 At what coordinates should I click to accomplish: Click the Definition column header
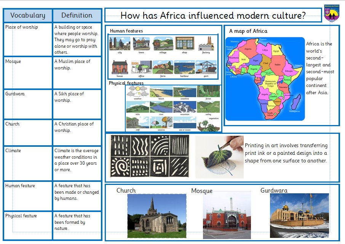click(x=77, y=16)
